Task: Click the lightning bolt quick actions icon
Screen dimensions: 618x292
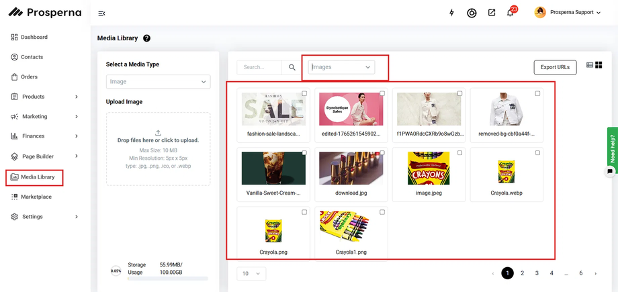Action: tap(451, 13)
